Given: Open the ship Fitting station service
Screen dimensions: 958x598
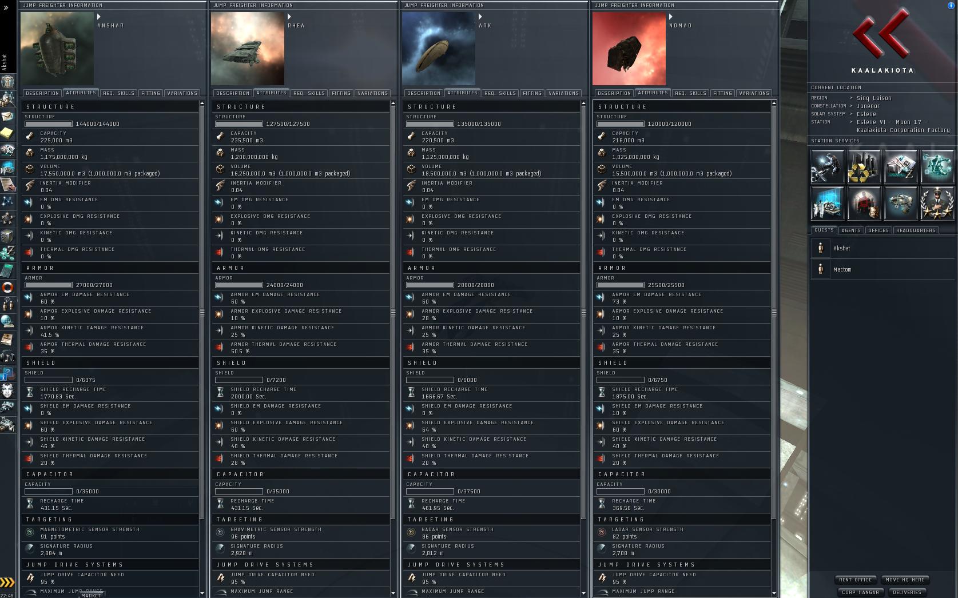Looking at the screenshot, I should pyautogui.click(x=900, y=203).
